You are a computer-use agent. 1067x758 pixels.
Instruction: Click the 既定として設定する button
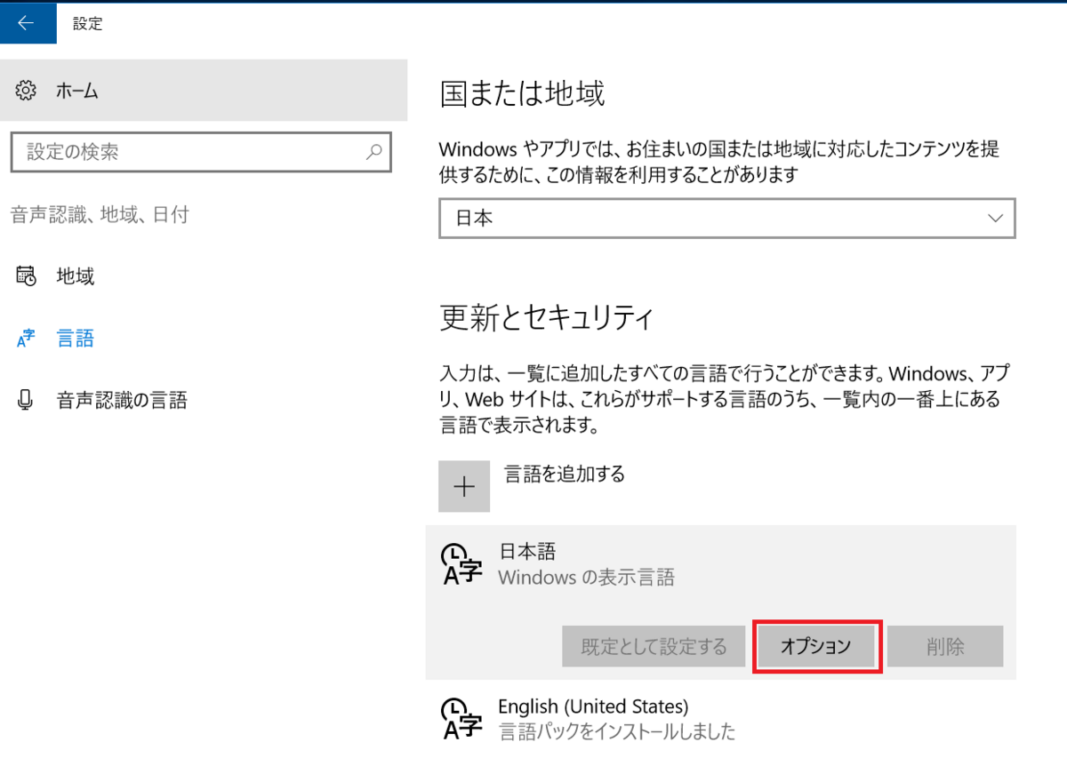(654, 647)
